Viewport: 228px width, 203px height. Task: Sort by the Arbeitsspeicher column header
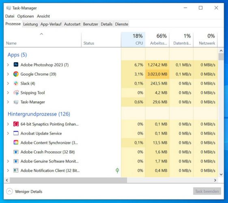coord(157,39)
